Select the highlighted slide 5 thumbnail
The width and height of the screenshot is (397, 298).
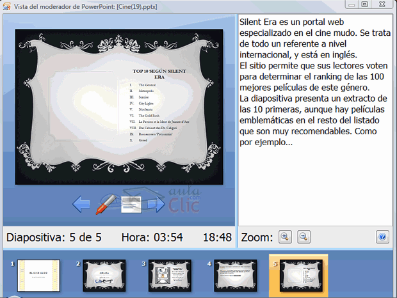tap(300, 276)
